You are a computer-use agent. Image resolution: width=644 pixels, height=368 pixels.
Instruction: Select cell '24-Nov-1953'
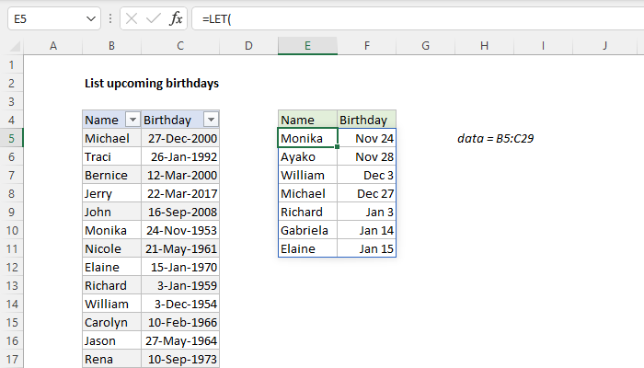click(180, 230)
